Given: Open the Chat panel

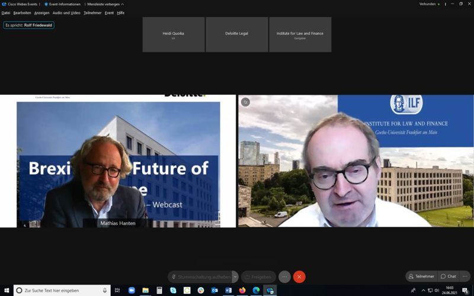Looking at the screenshot, I should coord(449,276).
